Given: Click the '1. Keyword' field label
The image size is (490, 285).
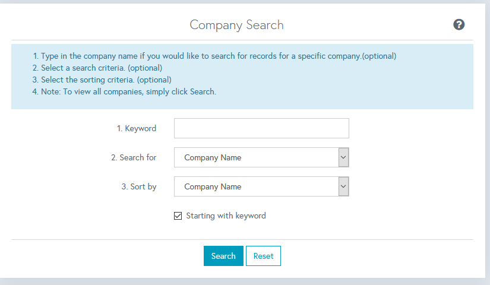Looking at the screenshot, I should [137, 128].
